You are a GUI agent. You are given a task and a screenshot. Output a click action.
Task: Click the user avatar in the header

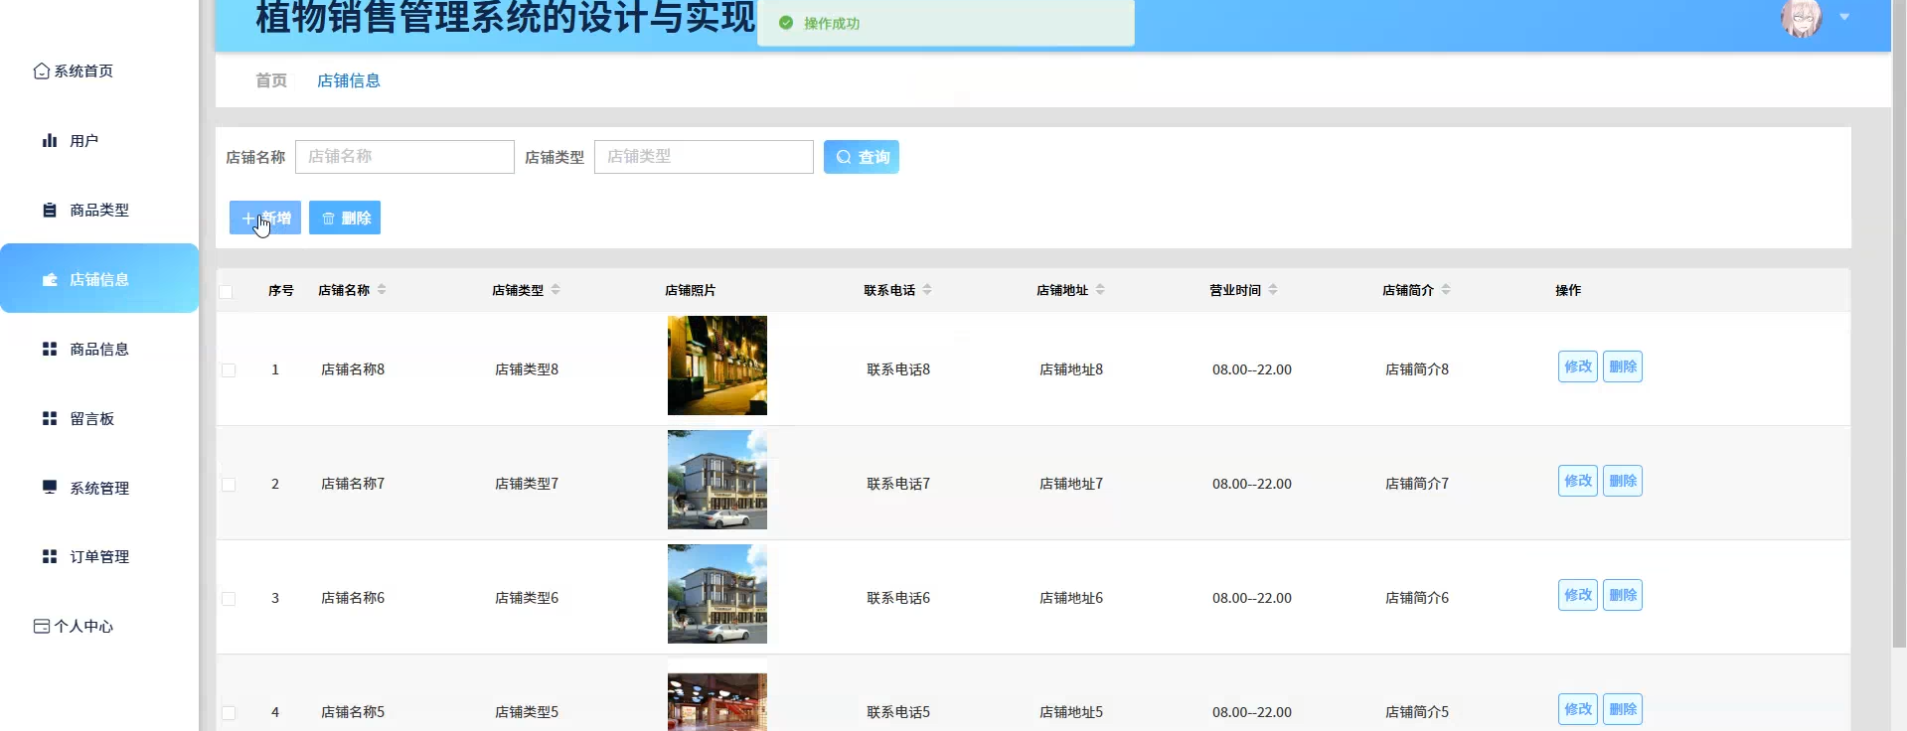pyautogui.click(x=1801, y=18)
